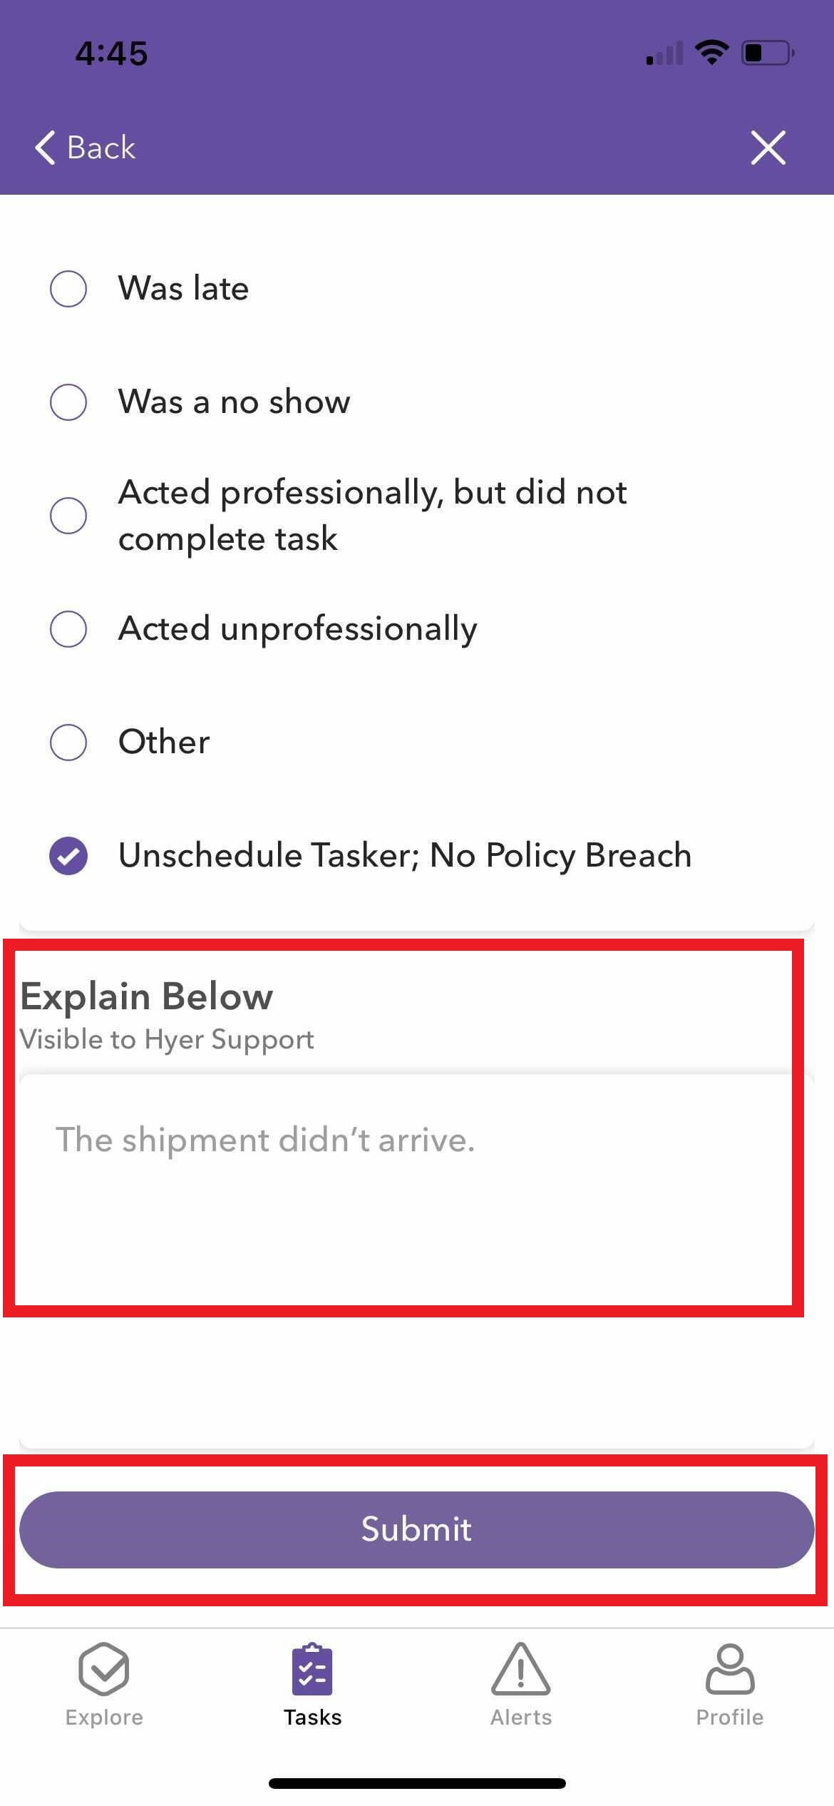Viewport: 834px width, 1806px height.
Task: Tap the back chevron icon
Action: point(46,148)
